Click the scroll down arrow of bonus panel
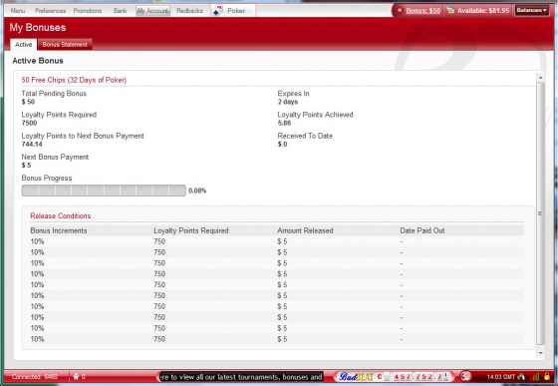The image size is (558, 386). 540,353
